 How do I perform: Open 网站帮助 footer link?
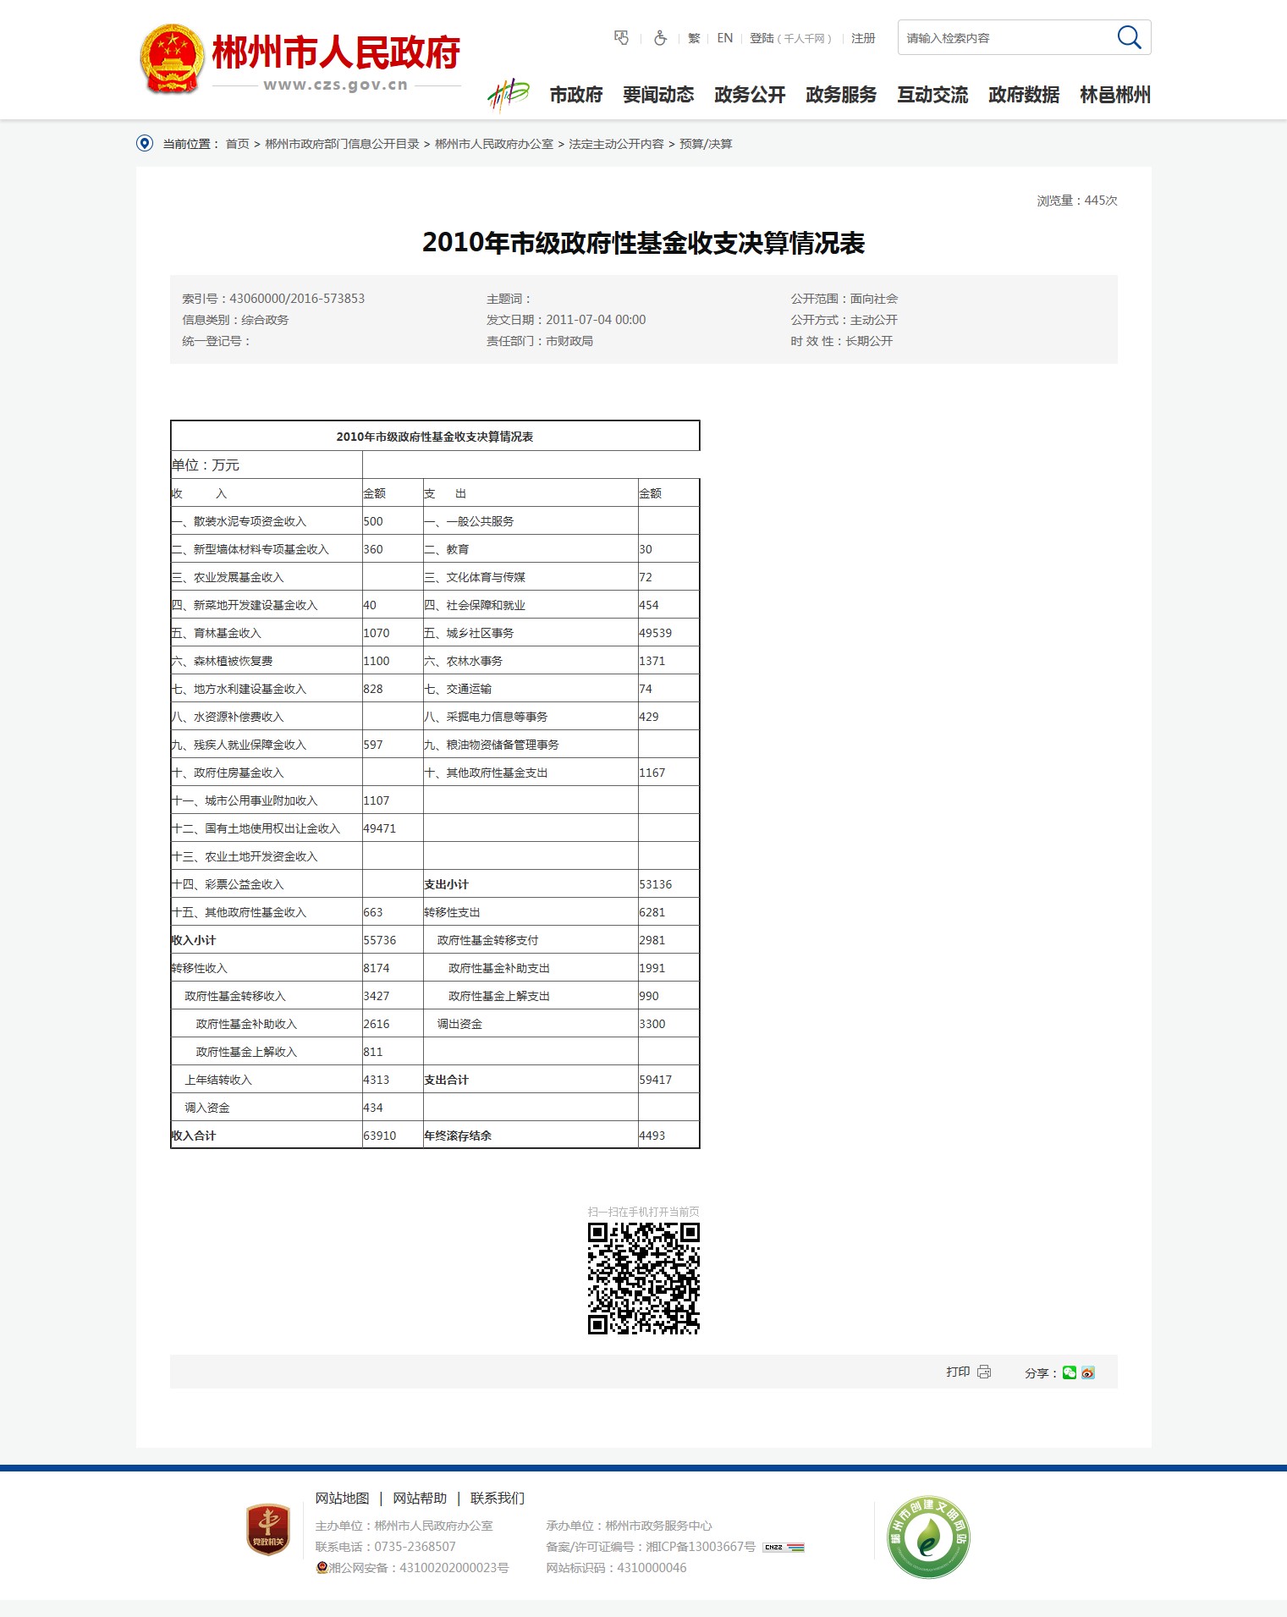[420, 1498]
